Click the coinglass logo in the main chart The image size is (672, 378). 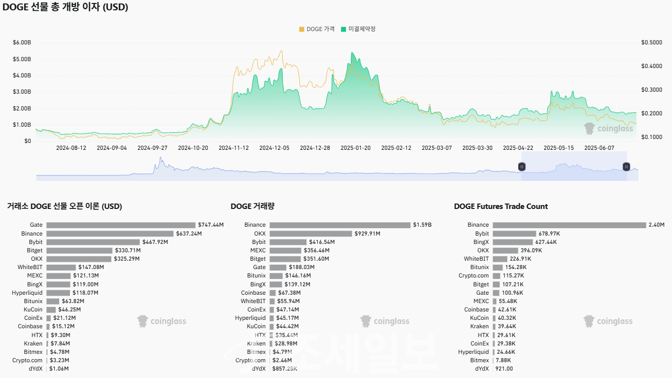(x=608, y=129)
